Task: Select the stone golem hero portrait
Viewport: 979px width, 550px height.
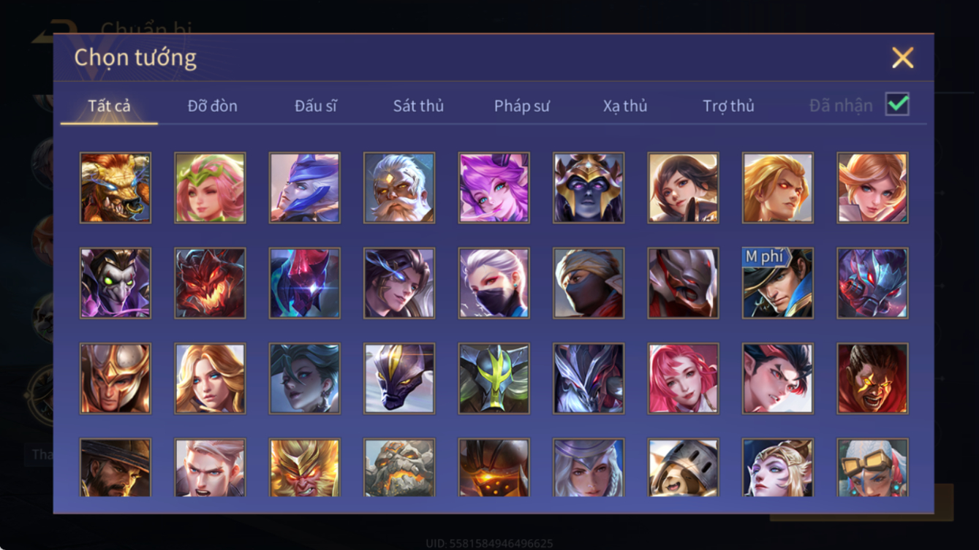Action: (399, 467)
